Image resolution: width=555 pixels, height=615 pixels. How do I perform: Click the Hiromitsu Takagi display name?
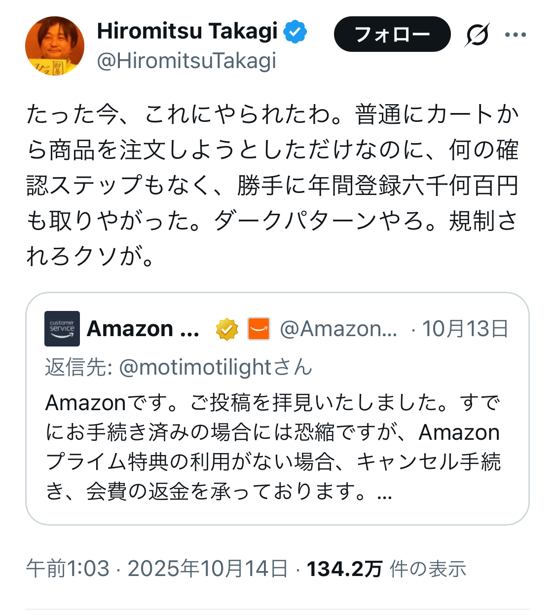click(187, 32)
